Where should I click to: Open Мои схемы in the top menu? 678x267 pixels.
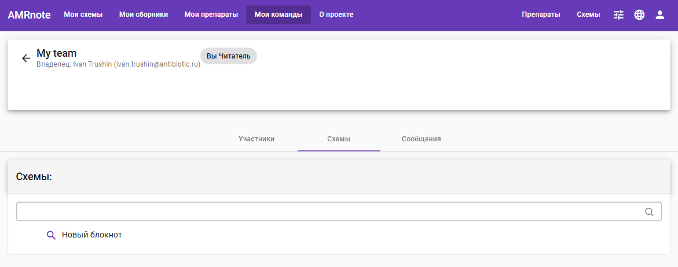point(83,14)
